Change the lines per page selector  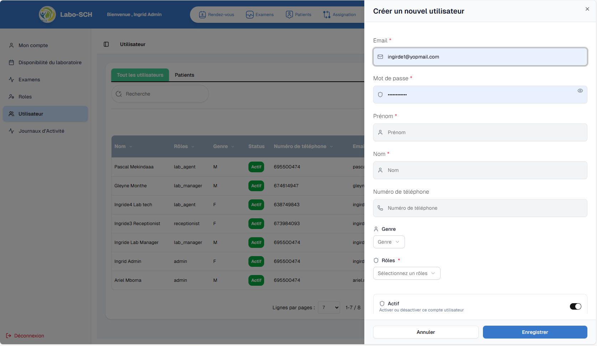(x=329, y=307)
